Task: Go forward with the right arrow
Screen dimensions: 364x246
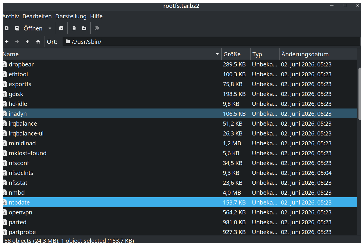Action: [17, 42]
